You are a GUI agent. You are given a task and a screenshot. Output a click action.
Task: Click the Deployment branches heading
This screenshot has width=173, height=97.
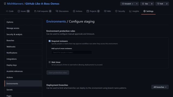click(x=57, y=85)
